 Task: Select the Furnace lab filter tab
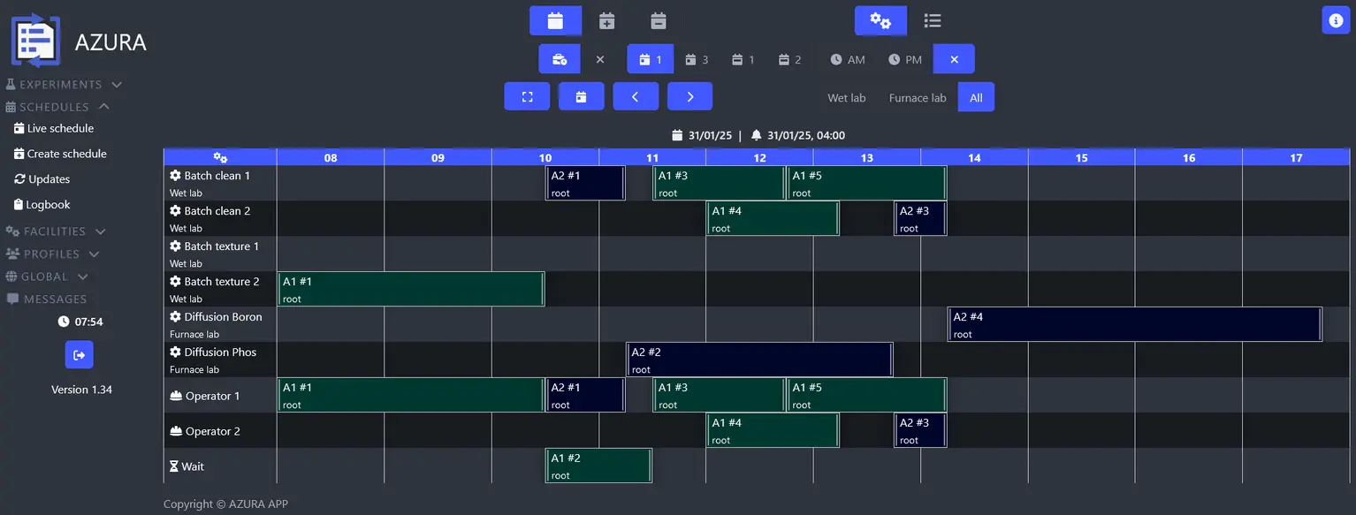point(917,98)
